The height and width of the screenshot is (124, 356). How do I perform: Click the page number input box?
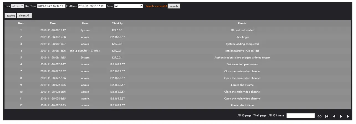coord(300,115)
